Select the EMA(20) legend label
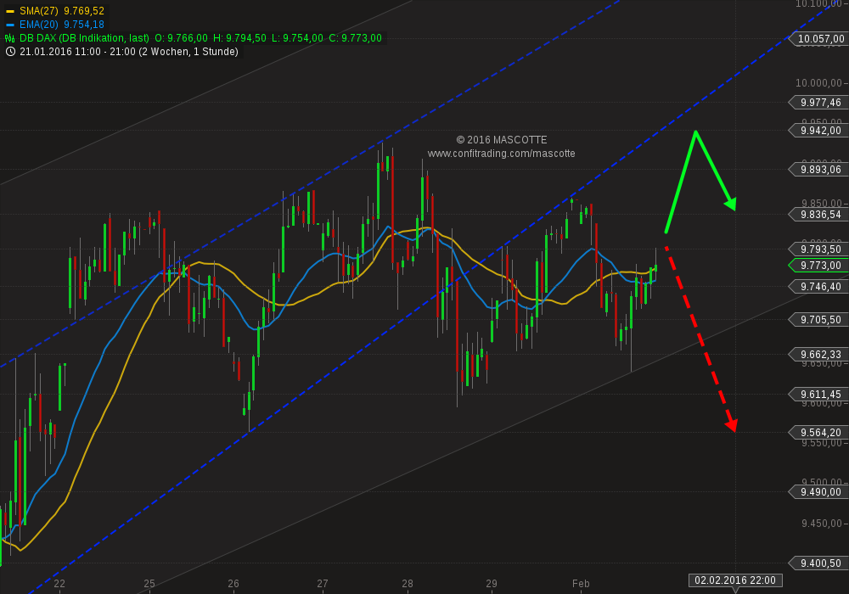This screenshot has height=594, width=849. point(39,25)
